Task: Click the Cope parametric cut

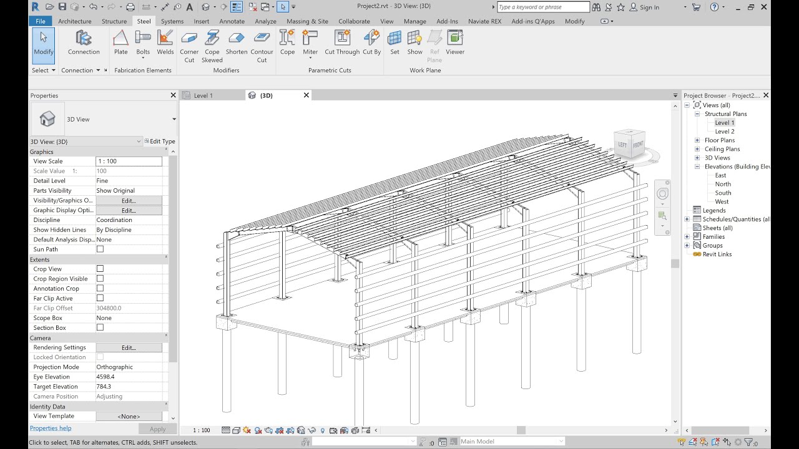Action: pyautogui.click(x=287, y=42)
